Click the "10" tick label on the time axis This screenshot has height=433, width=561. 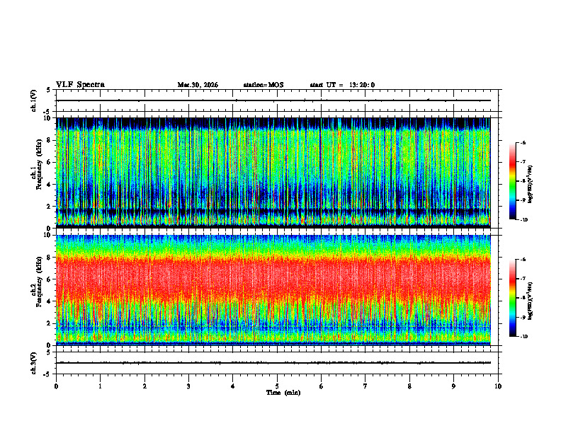pos(498,386)
